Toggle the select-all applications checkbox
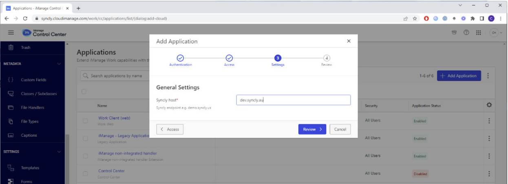The image size is (508, 184). click(84, 92)
